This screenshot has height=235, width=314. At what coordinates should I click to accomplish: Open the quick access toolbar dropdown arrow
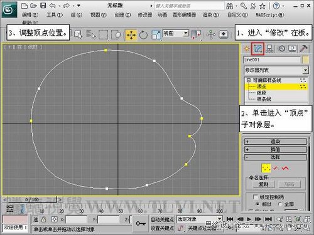(78, 6)
